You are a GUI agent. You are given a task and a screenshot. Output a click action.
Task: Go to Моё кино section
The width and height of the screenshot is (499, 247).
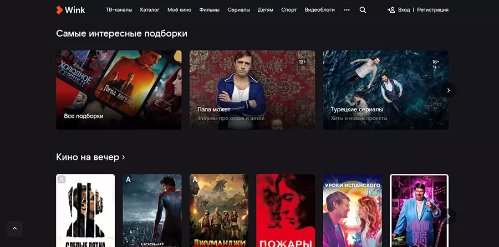[179, 10]
